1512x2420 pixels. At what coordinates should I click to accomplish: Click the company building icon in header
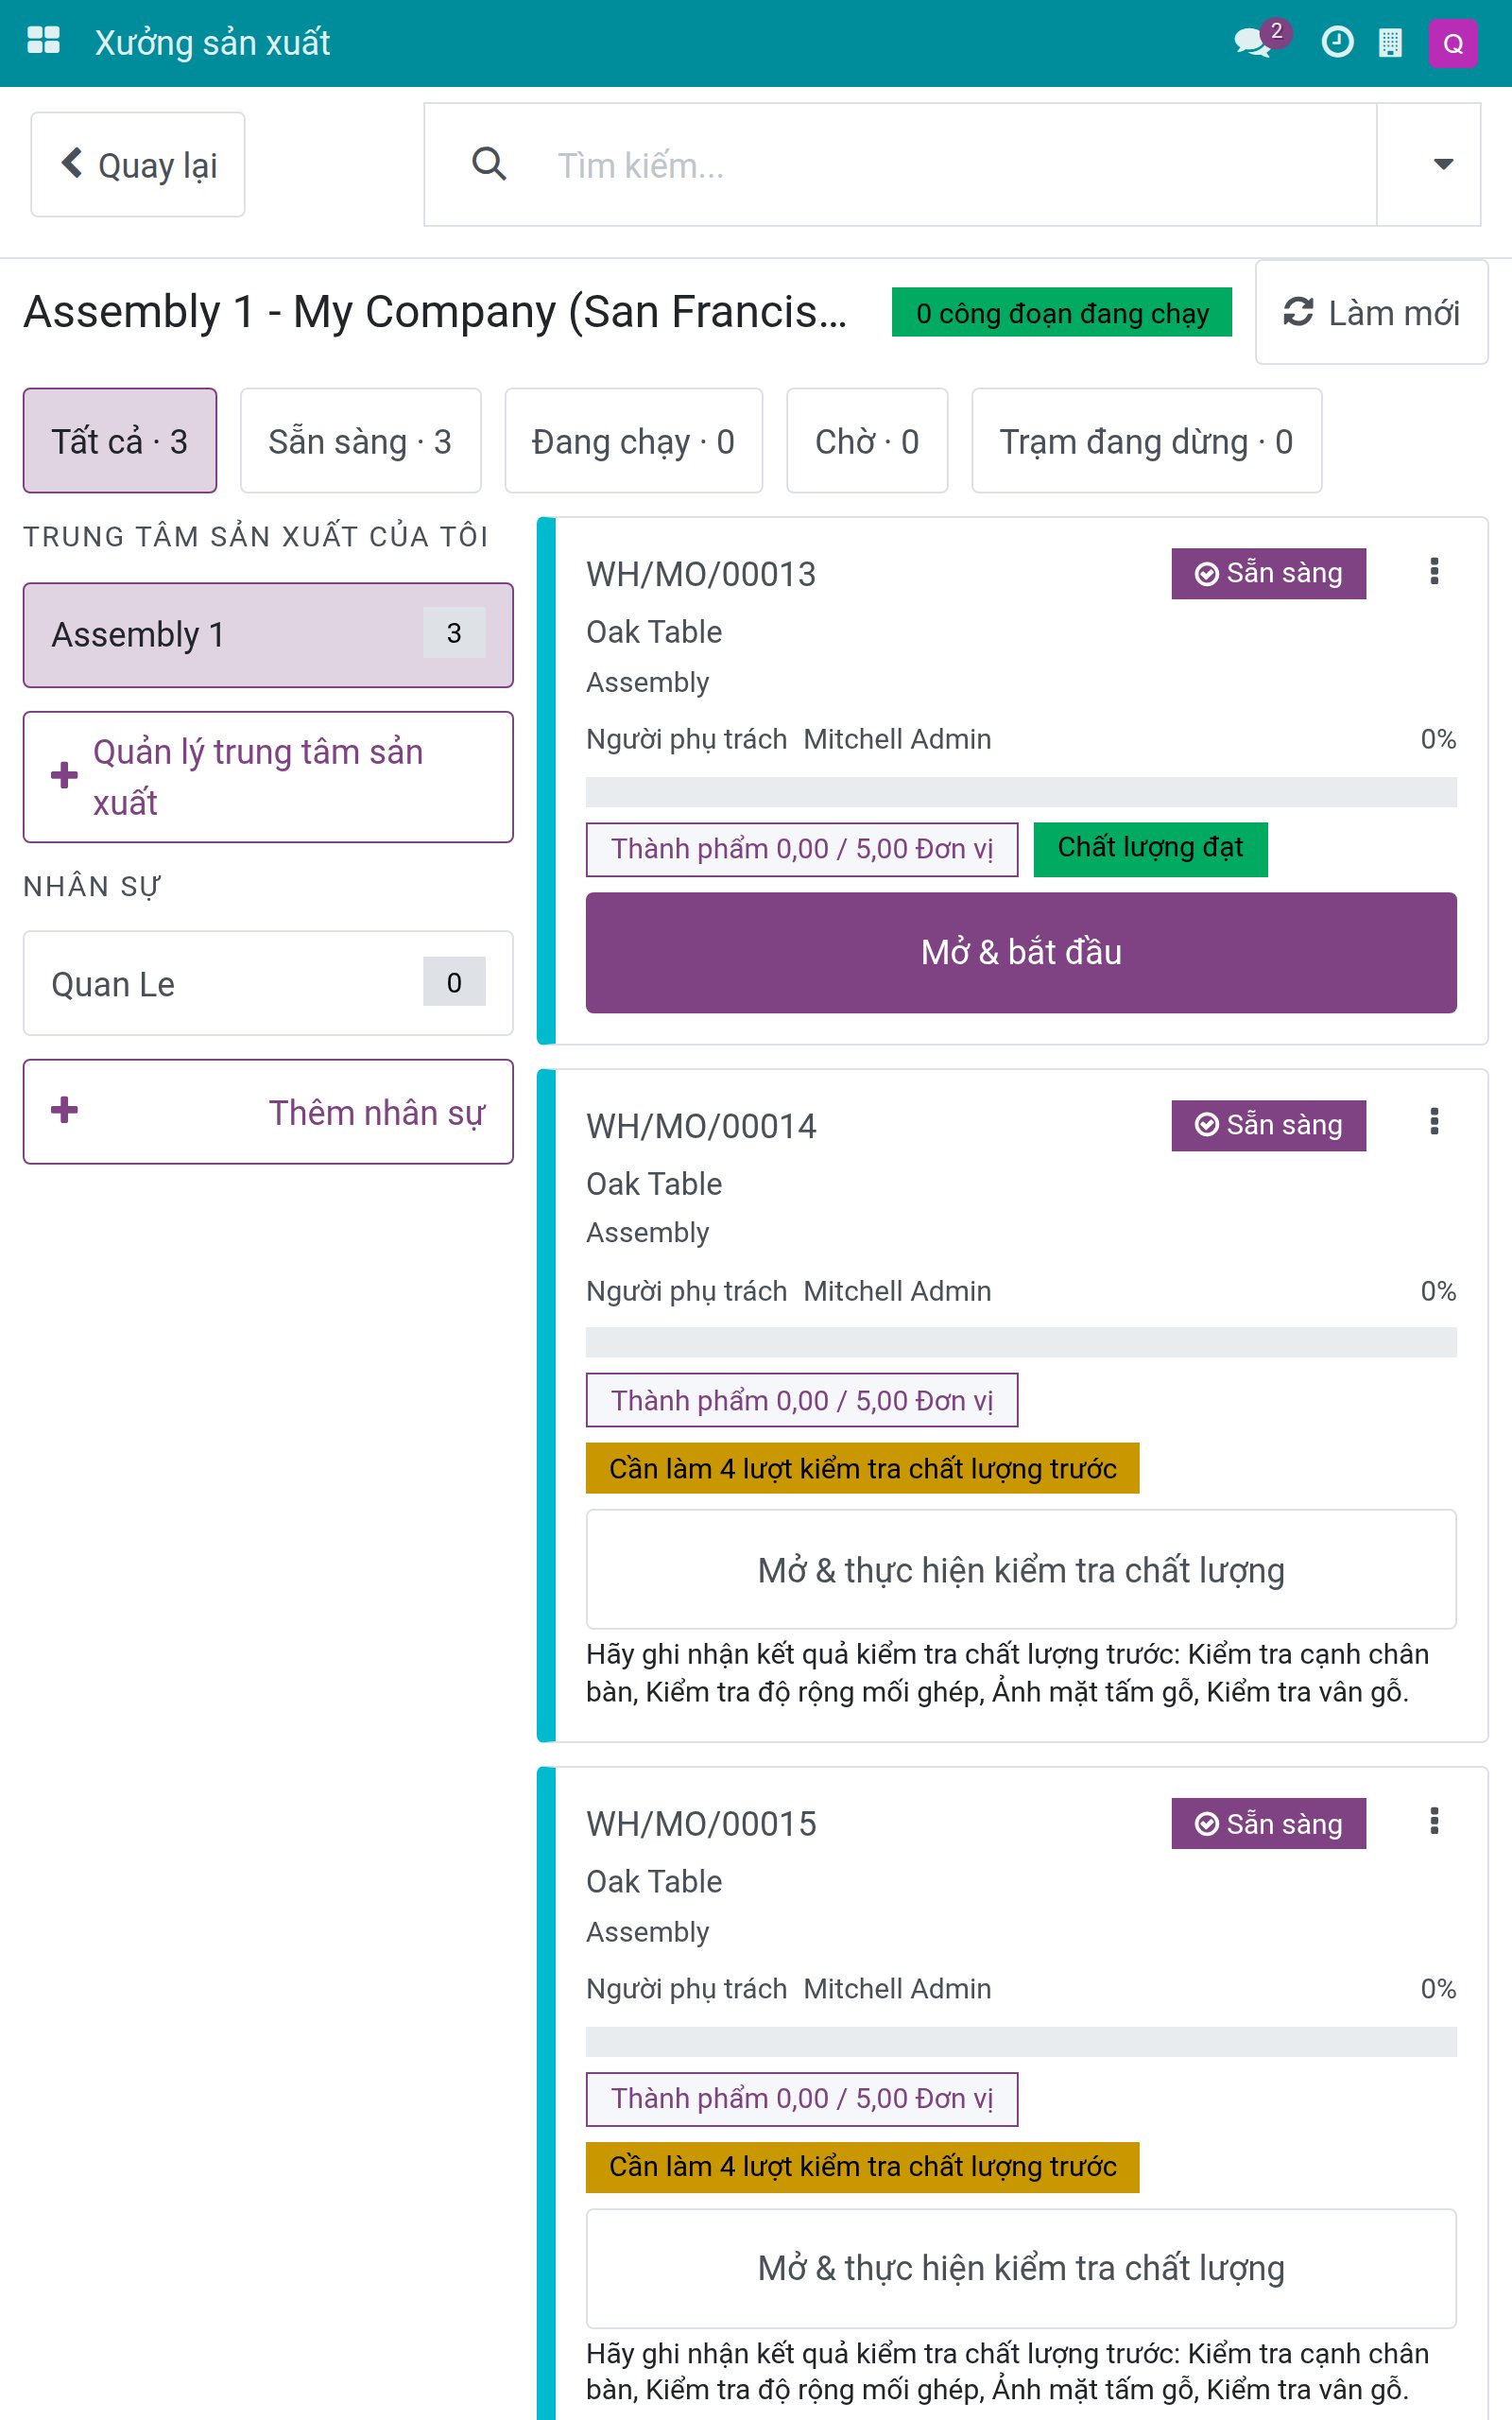pyautogui.click(x=1390, y=43)
